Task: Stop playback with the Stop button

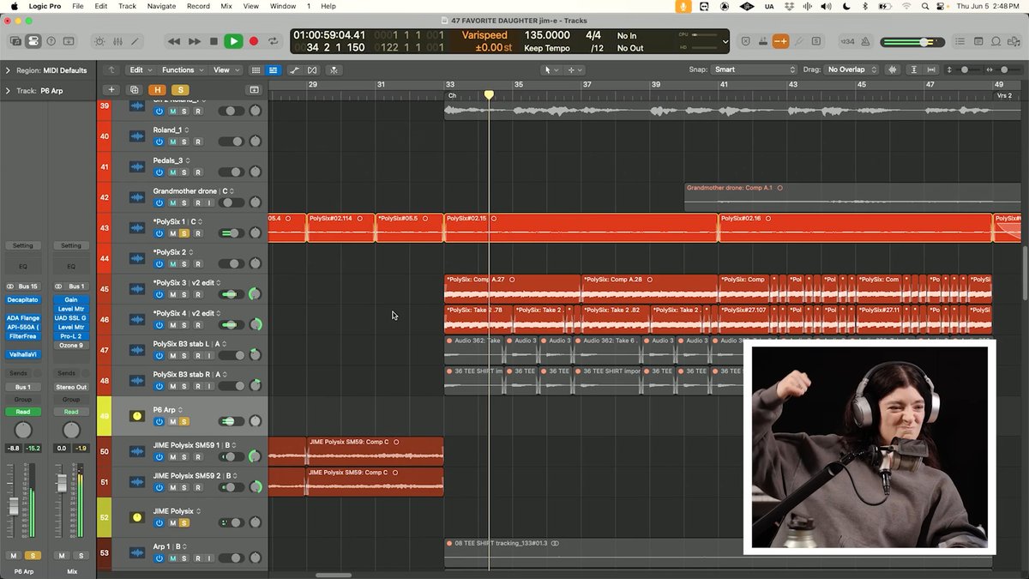Action: pos(214,41)
